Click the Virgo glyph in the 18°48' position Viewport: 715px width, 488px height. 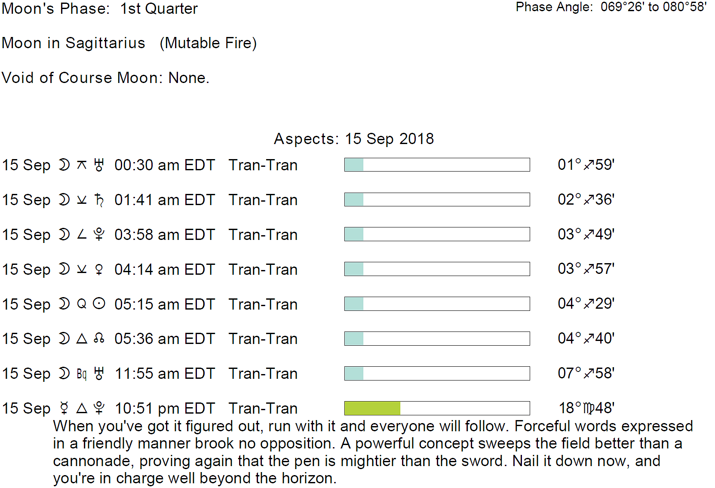click(589, 408)
